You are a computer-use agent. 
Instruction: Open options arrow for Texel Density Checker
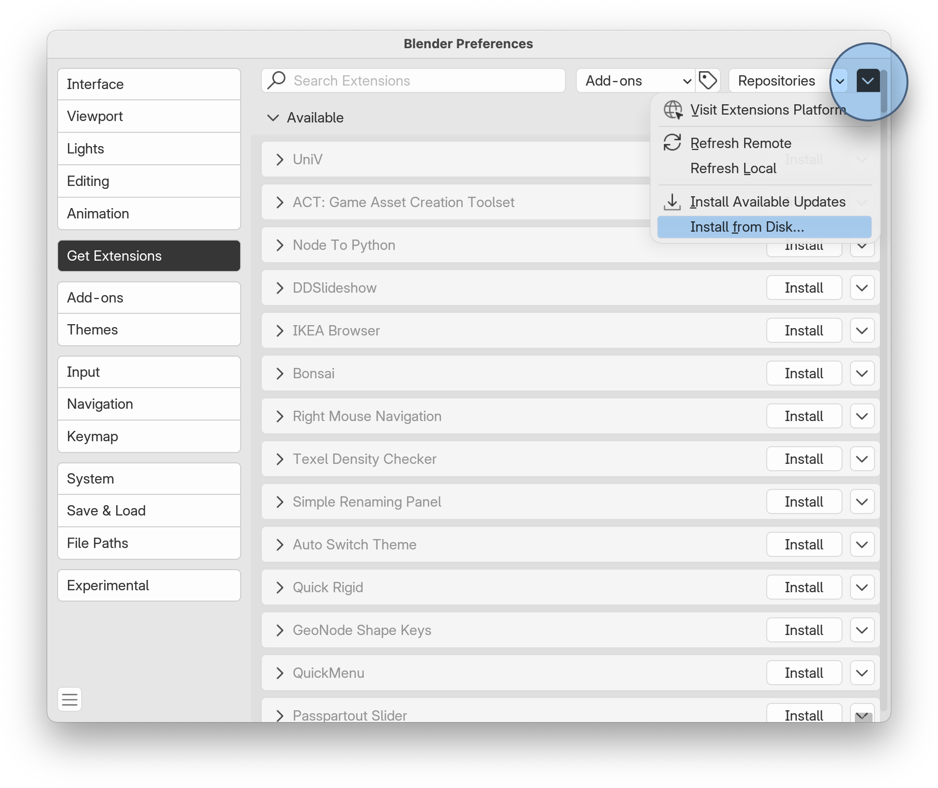(x=862, y=459)
